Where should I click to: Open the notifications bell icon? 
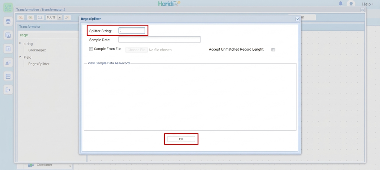pyautogui.click(x=341, y=3)
